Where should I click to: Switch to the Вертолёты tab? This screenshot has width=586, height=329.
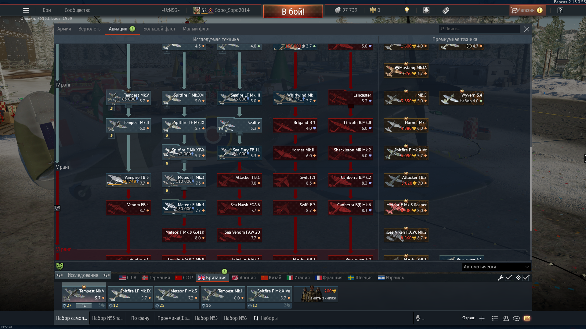pos(90,29)
